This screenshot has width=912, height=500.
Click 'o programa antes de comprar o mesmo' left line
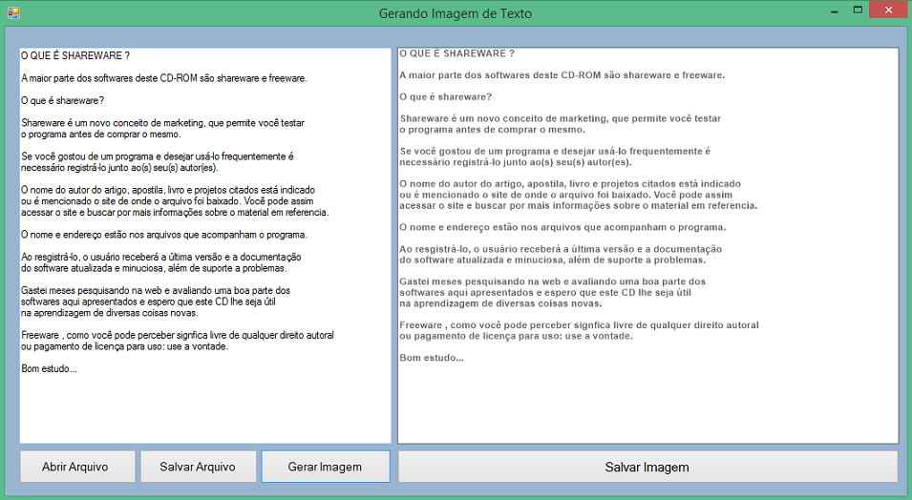pyautogui.click(x=101, y=135)
